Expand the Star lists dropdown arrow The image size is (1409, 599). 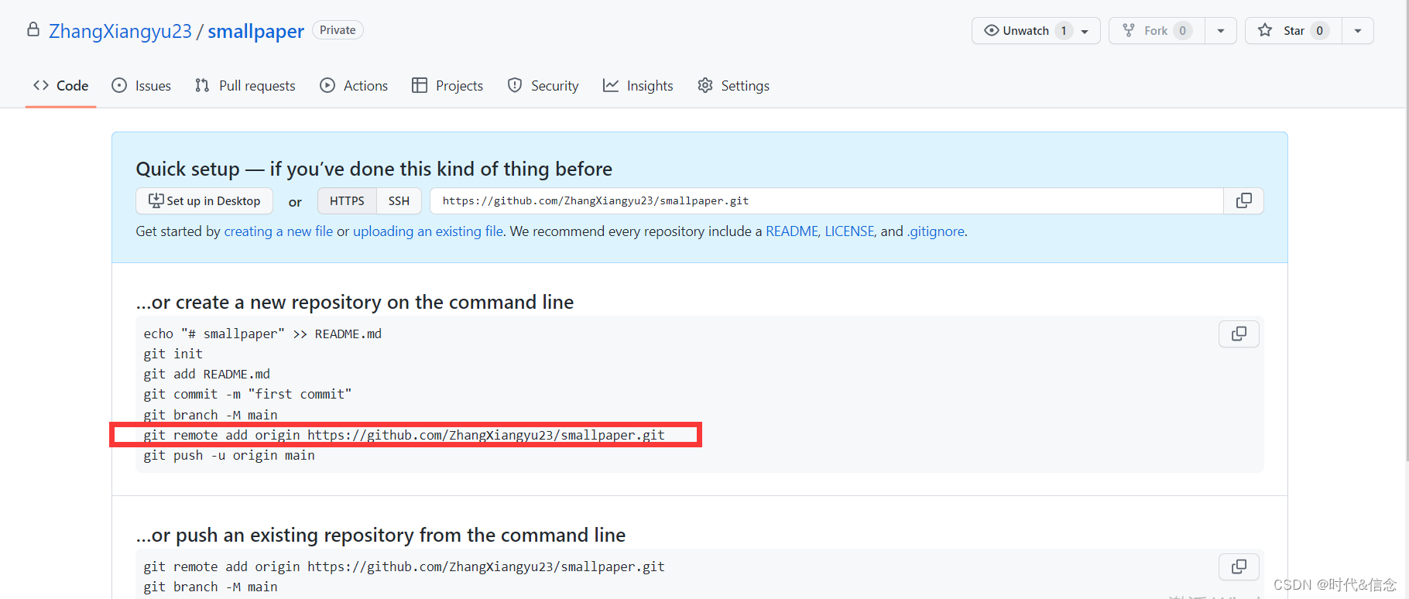1357,31
